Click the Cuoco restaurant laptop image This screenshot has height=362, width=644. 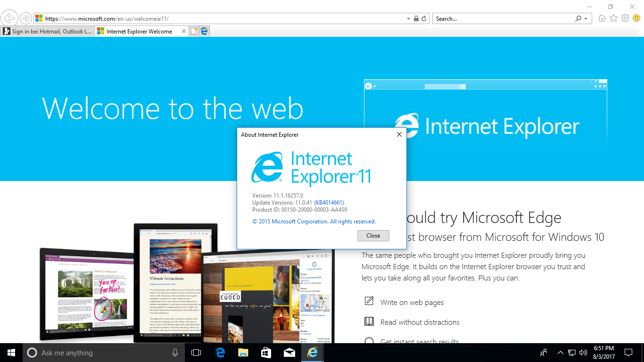[267, 297]
